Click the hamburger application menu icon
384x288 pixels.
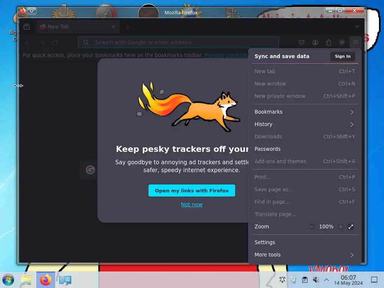click(x=355, y=42)
